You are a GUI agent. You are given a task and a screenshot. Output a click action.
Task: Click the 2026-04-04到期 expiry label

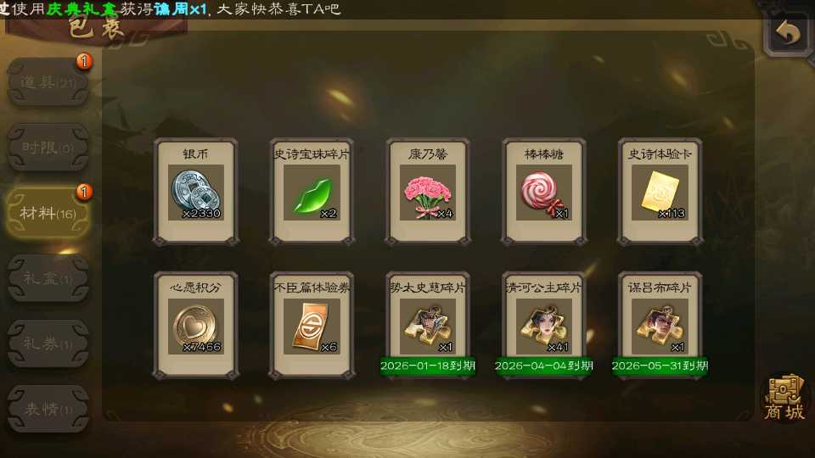point(543,366)
